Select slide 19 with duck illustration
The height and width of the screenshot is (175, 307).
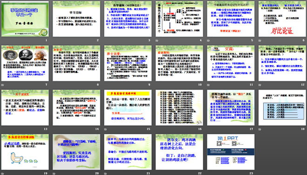click(25, 152)
